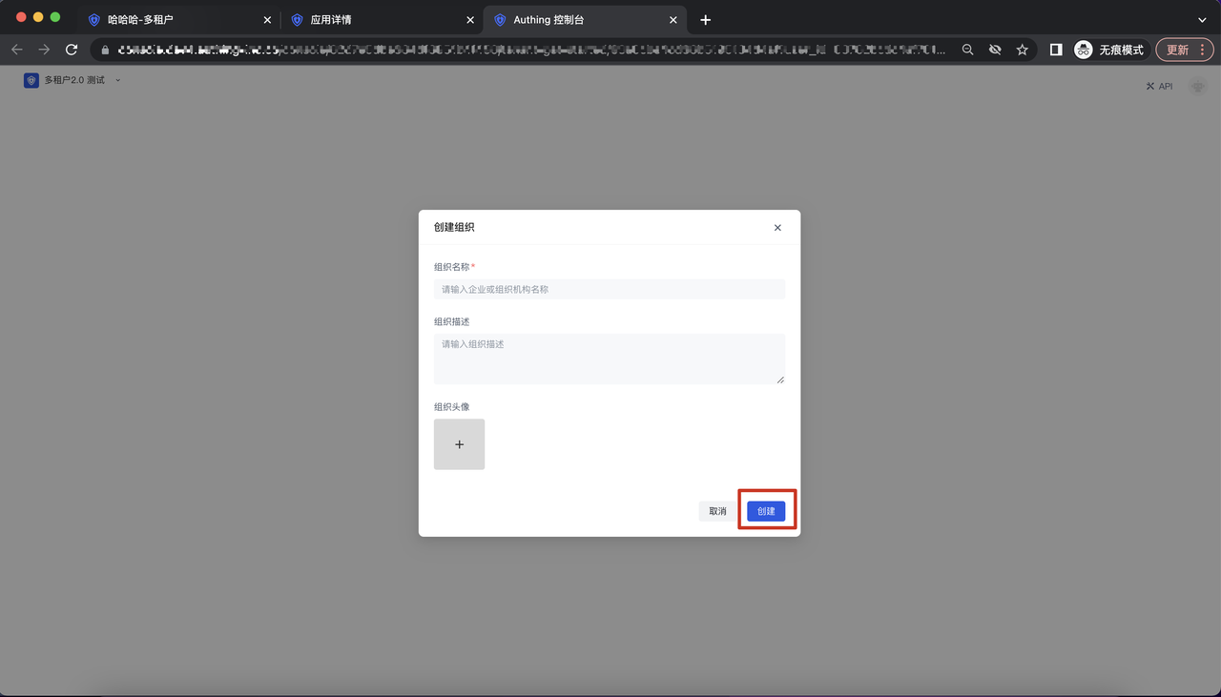Viewport: 1221px width, 697px height.
Task: Click into the 组织描述 text area
Action: tap(609, 359)
